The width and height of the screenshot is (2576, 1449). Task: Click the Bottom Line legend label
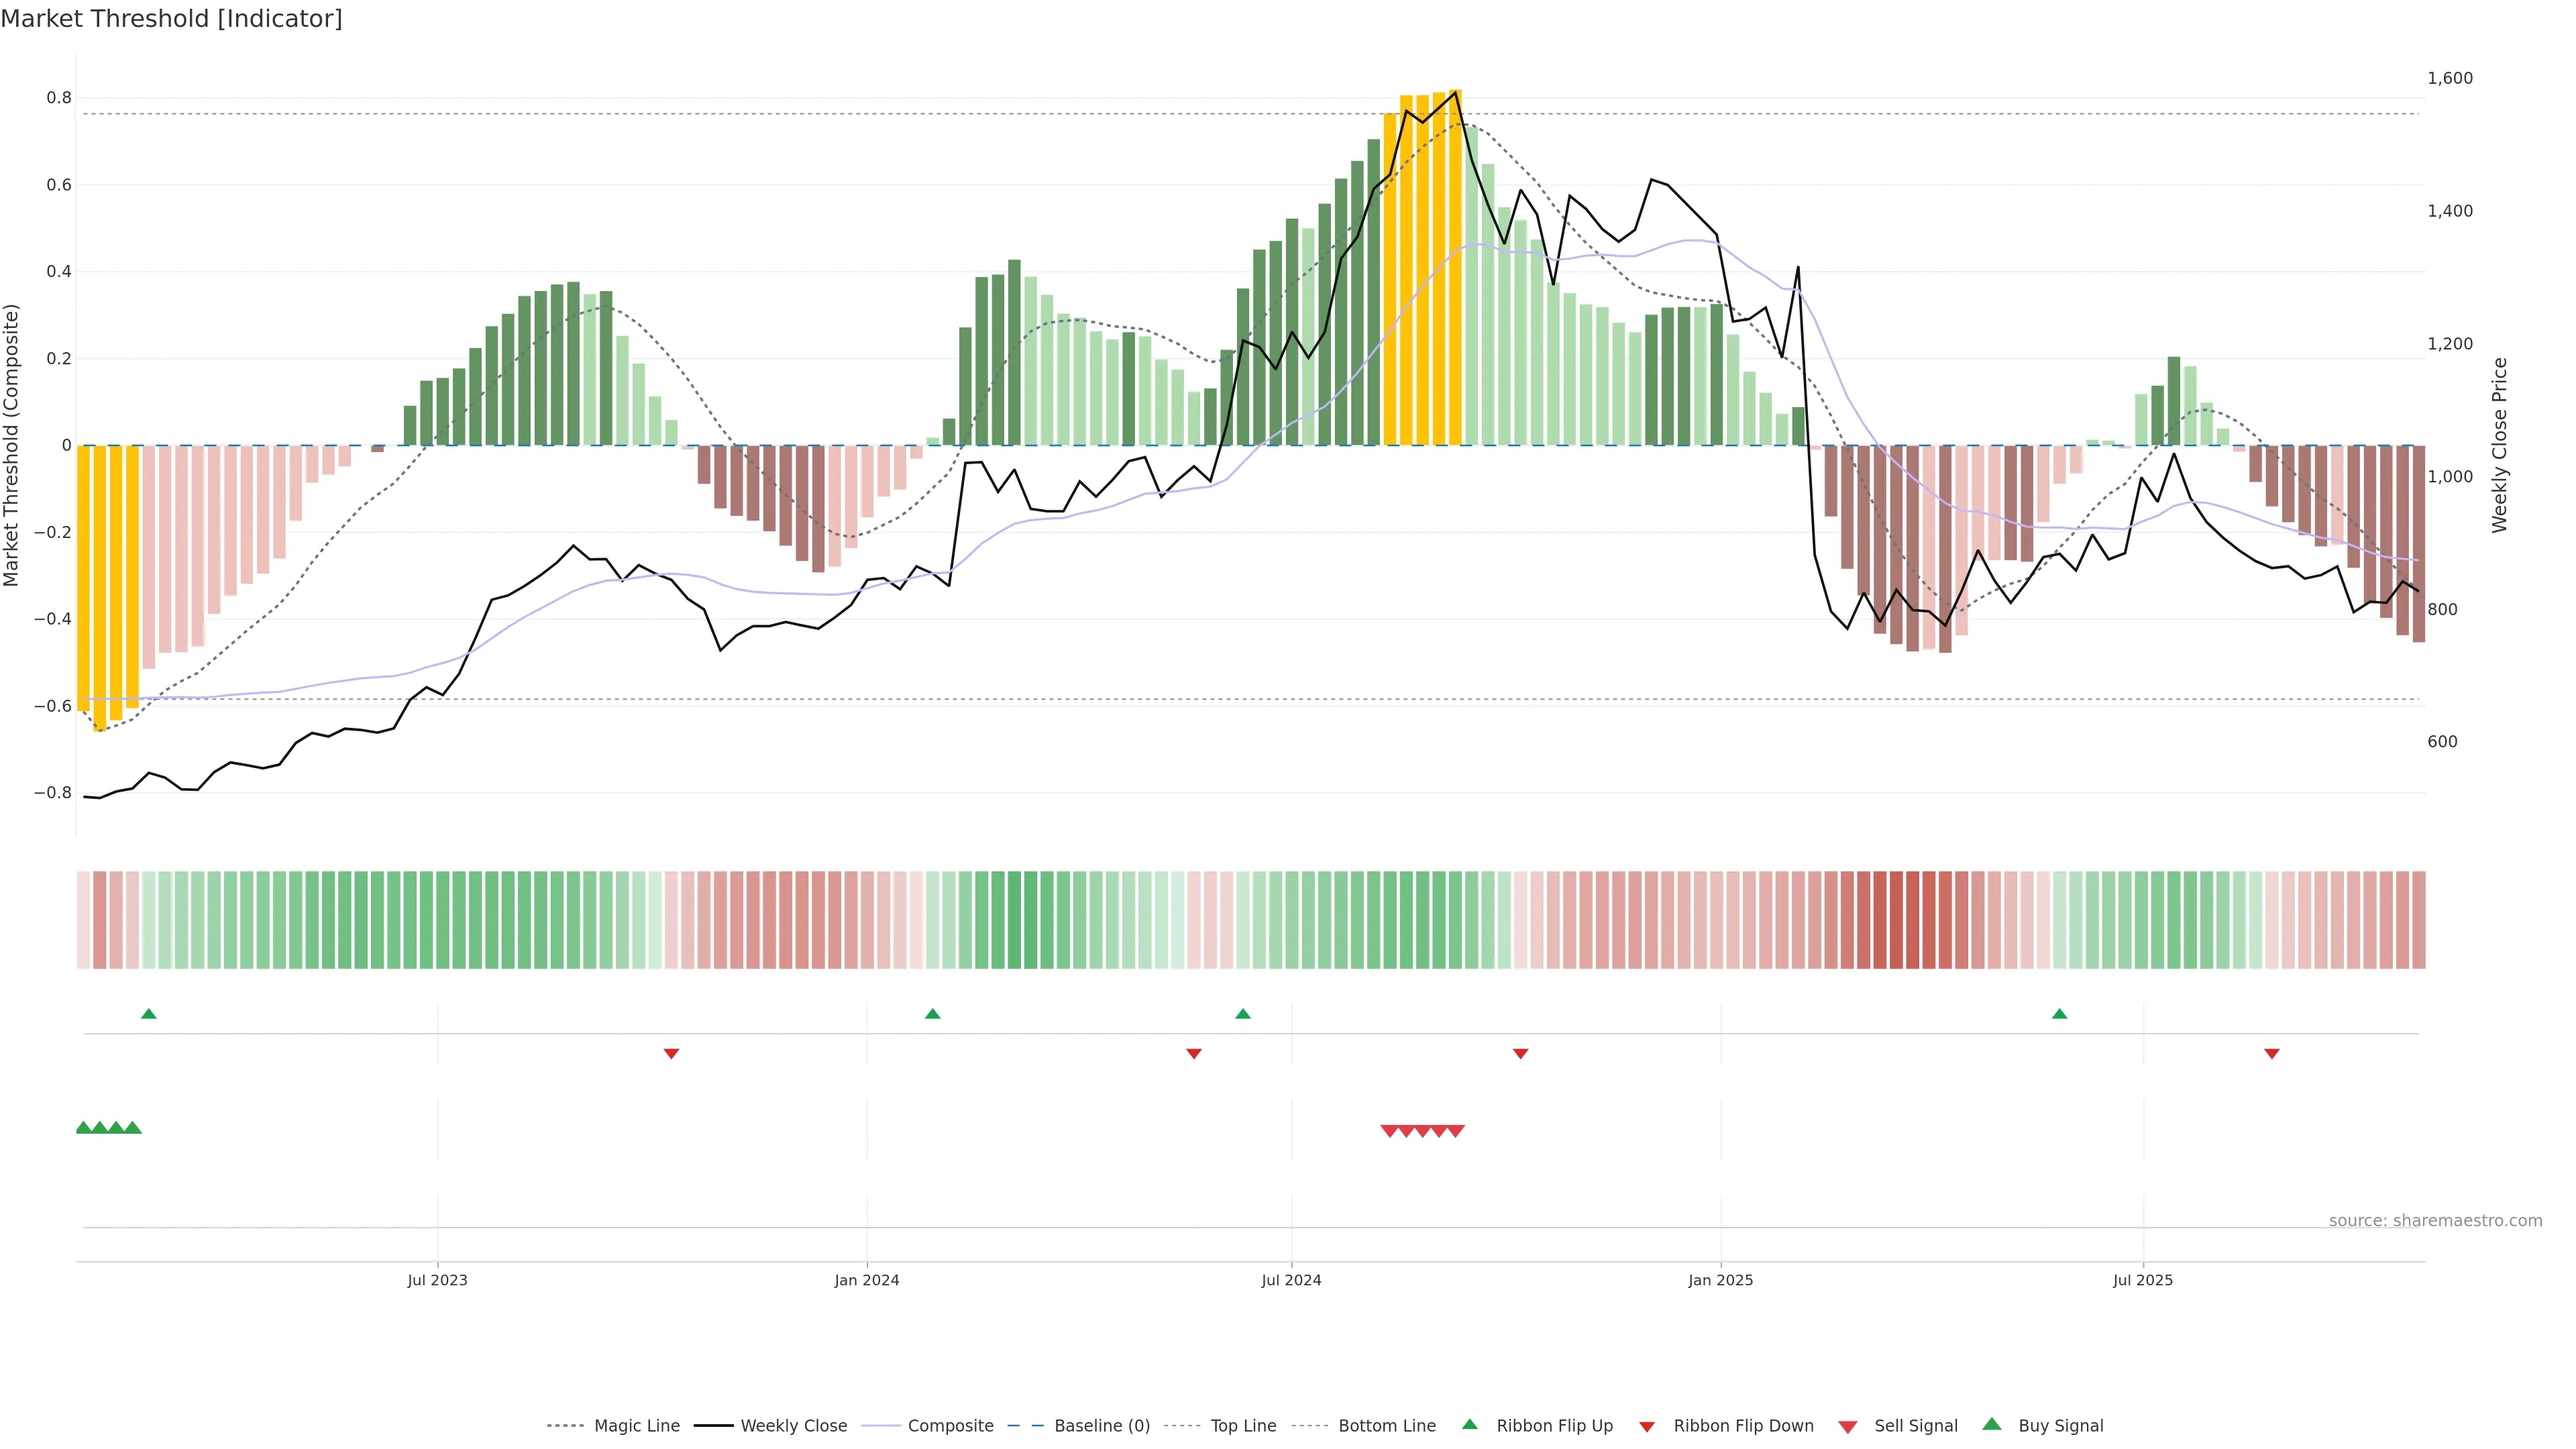1386,1426
